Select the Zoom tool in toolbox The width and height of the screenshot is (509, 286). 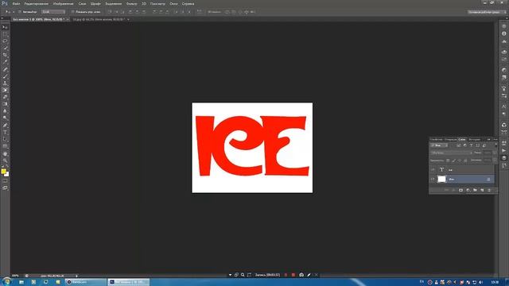point(5,160)
